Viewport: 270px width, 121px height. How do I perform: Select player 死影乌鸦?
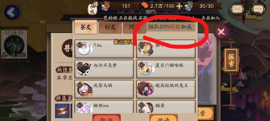[x=104, y=89]
